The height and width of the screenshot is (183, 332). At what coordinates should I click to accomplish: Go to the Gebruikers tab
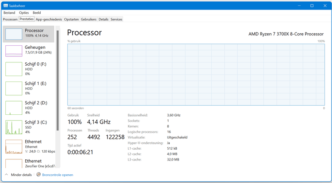click(x=88, y=19)
